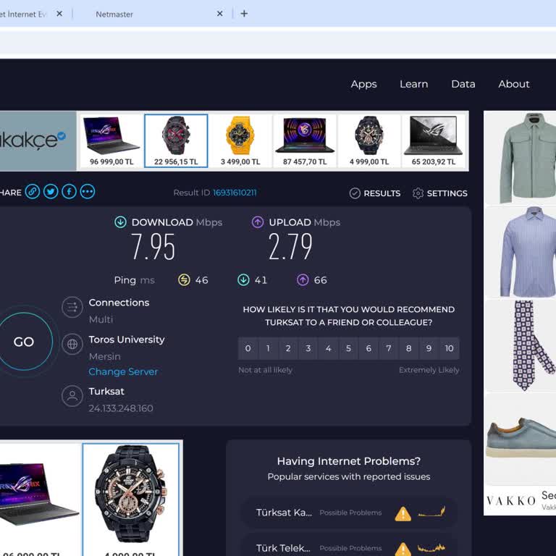Open the Türksat Ka... service issue row
Viewport: 556px width, 556px height.
point(349,513)
